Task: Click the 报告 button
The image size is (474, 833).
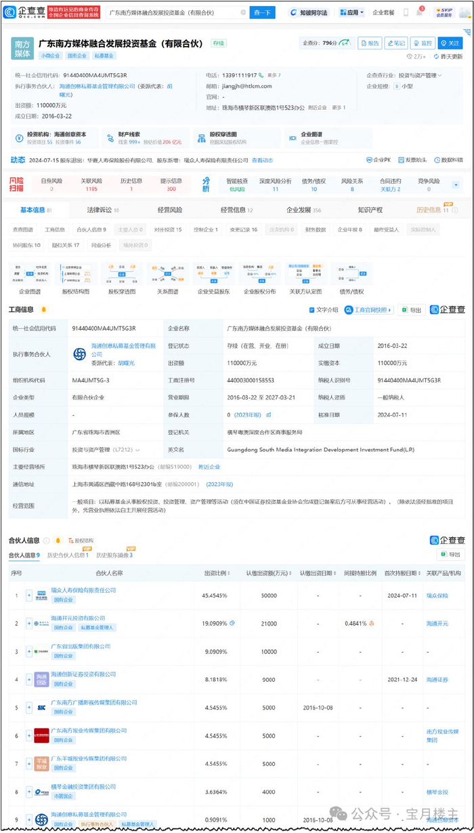Action: tap(370, 43)
